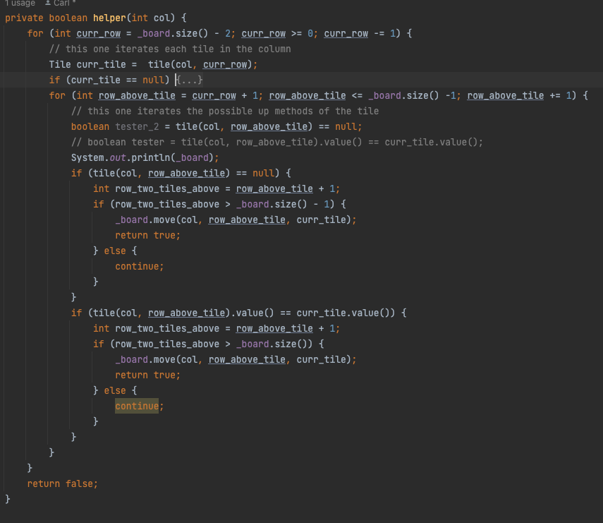This screenshot has width=603, height=523.
Task: Click the "boolean" keyword before tester_2
Action: 90,126
